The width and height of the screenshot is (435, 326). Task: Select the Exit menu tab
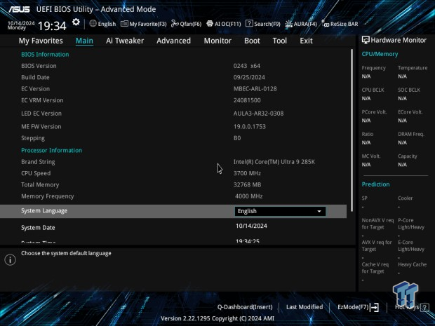(306, 41)
